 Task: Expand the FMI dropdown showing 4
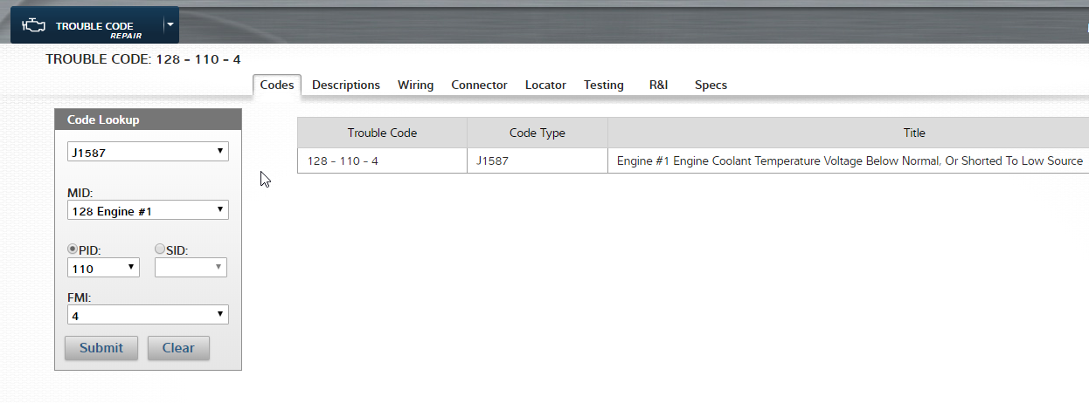pyautogui.click(x=148, y=314)
